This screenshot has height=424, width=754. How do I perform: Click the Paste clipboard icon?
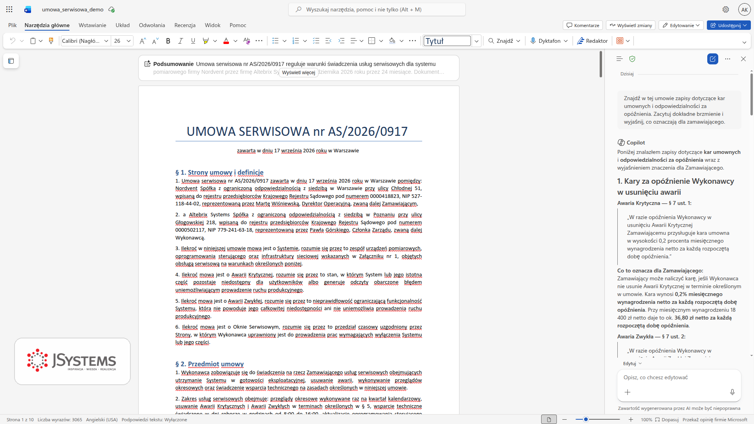[33, 41]
